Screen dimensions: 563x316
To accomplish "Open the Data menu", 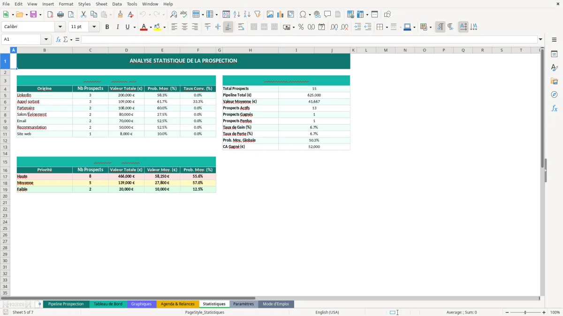I will (x=117, y=4).
